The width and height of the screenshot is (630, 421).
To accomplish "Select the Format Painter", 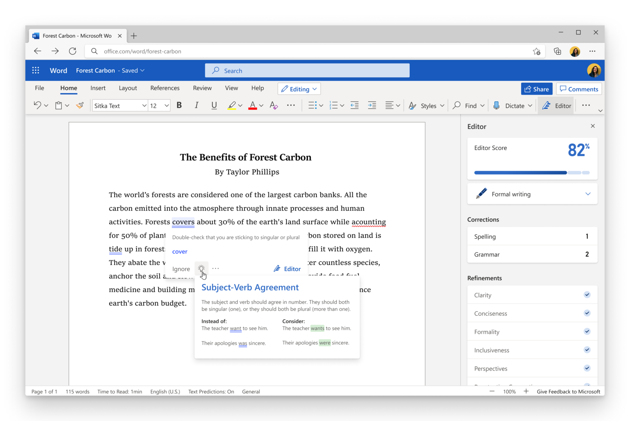I will point(80,105).
